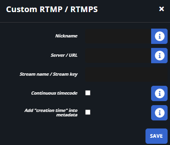Open the Nickname field info tooltip icon
The width and height of the screenshot is (170, 145).
[x=159, y=36]
